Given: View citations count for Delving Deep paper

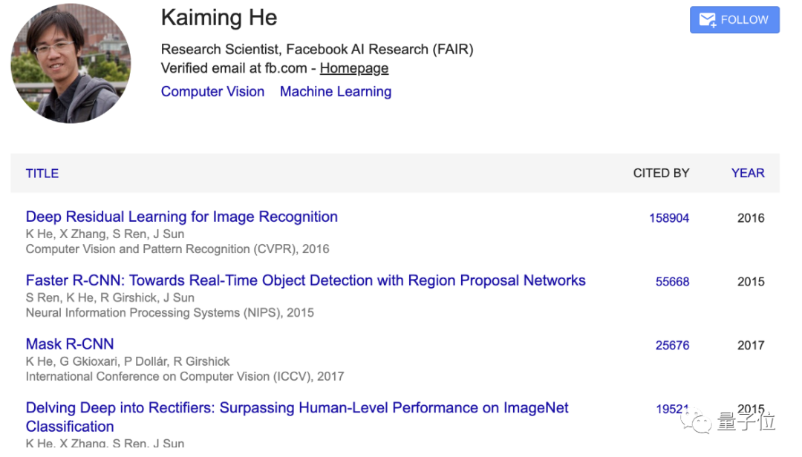Looking at the screenshot, I should click(671, 409).
